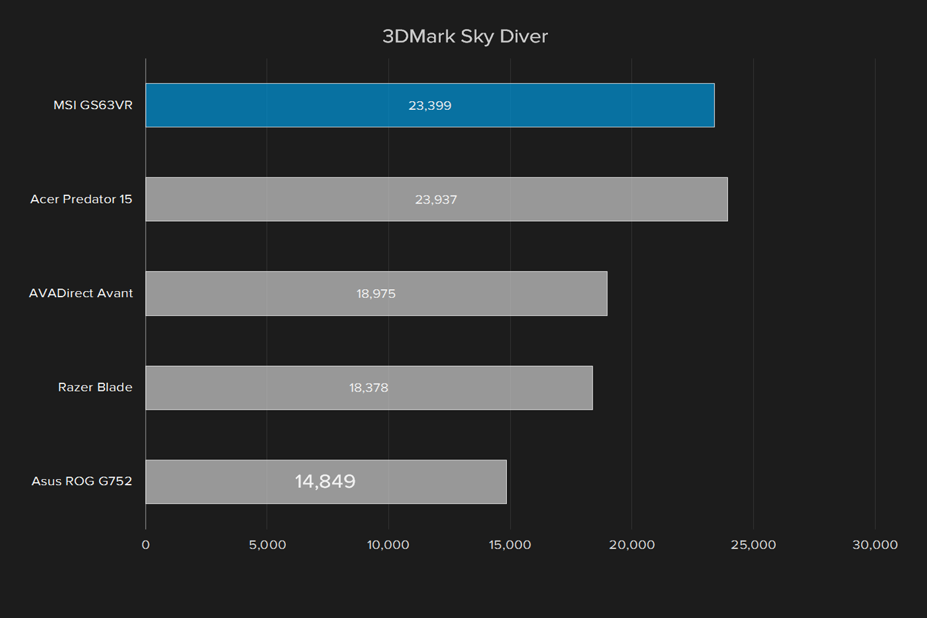Select the 'AVADirect Avant' label
Viewport: 927px width, 618px height.
[x=81, y=293]
